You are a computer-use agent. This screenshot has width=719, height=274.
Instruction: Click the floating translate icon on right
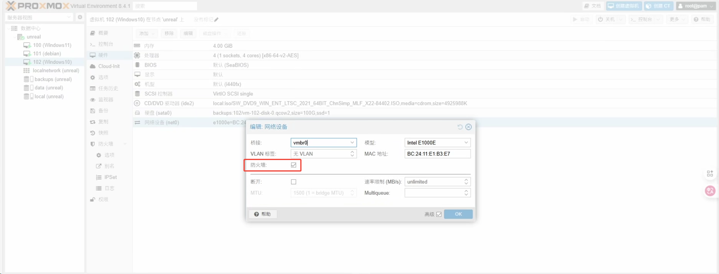[x=710, y=191]
